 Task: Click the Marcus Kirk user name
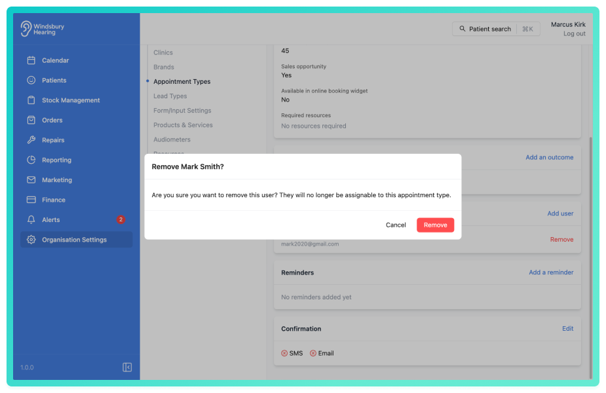coord(568,24)
